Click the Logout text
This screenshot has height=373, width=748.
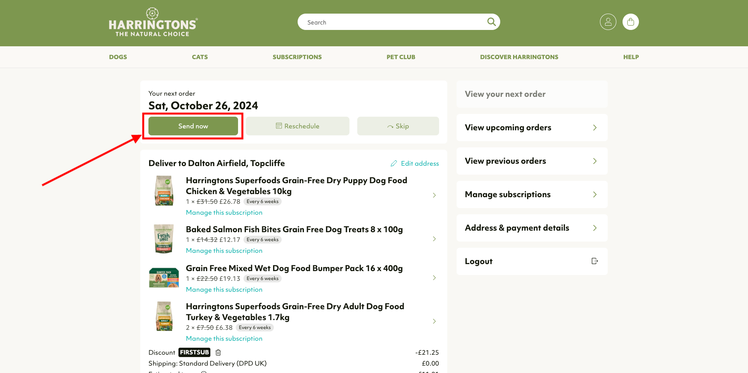[x=478, y=261]
